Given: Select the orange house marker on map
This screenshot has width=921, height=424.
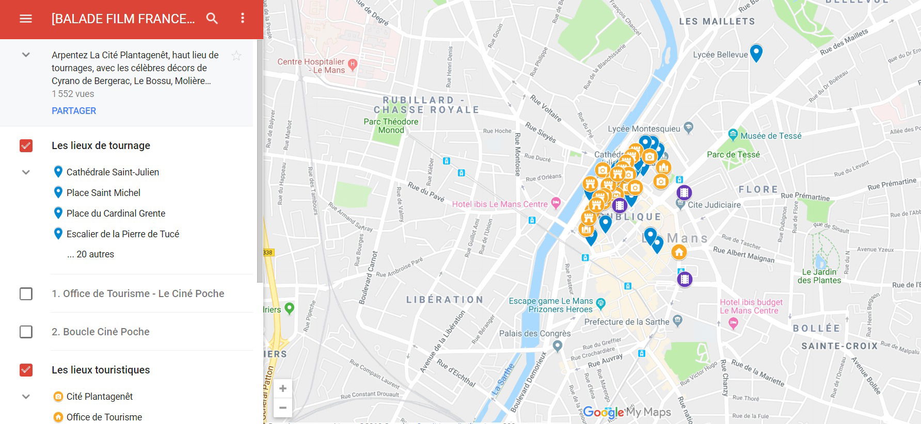Looking at the screenshot, I should (x=679, y=252).
